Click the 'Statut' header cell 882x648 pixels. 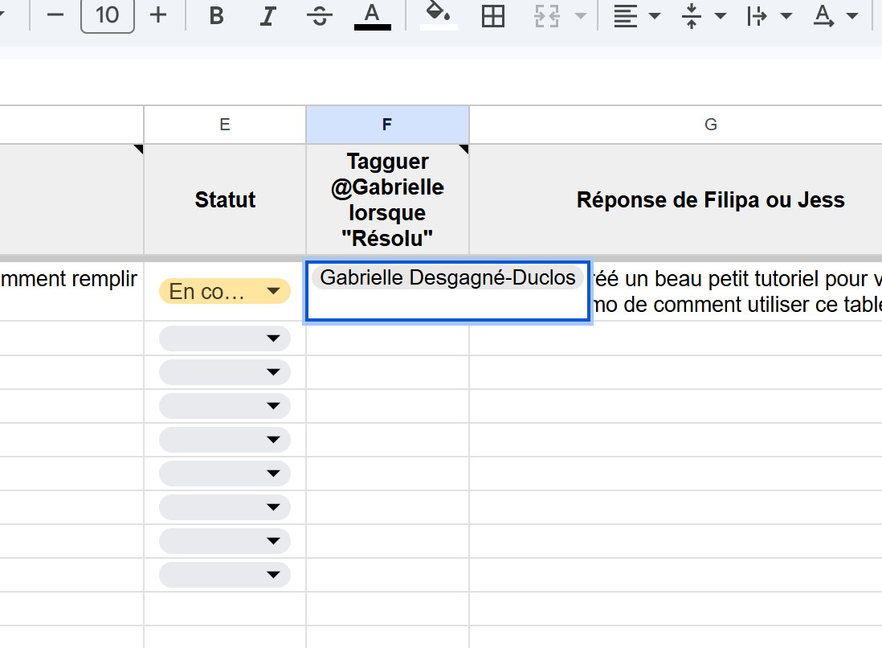tap(225, 199)
